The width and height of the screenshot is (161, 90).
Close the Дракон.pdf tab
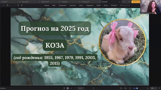click(60, 2)
